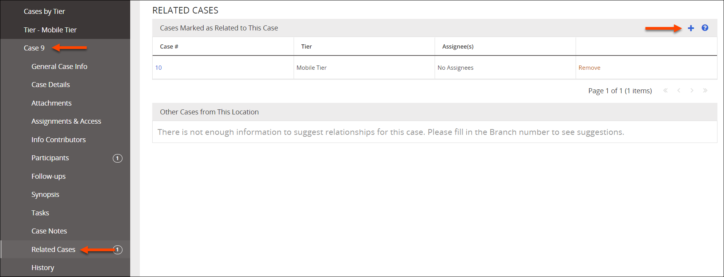Sort the table by Case # column
The height and width of the screenshot is (277, 724).
169,46
